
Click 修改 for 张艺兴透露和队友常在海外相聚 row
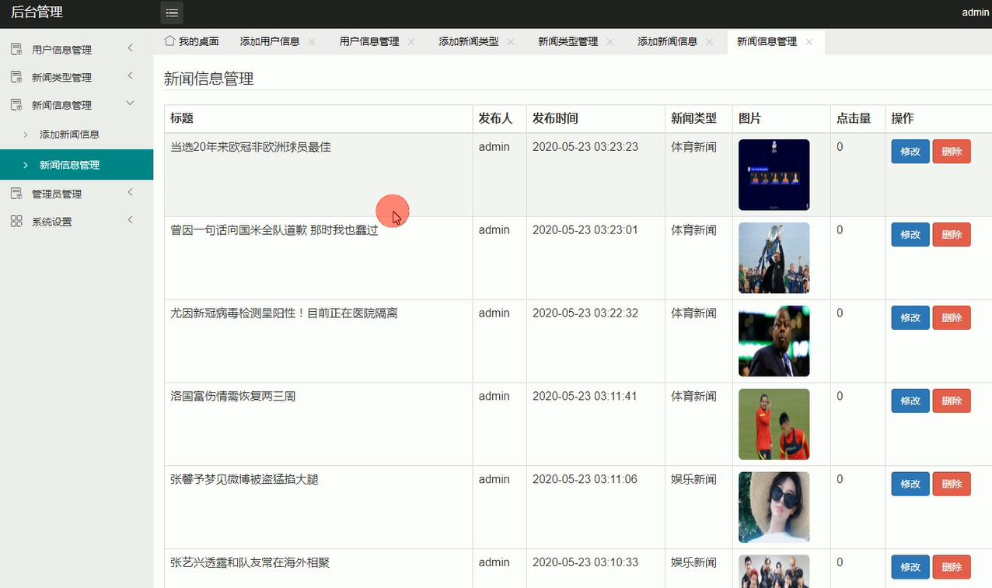tap(910, 567)
